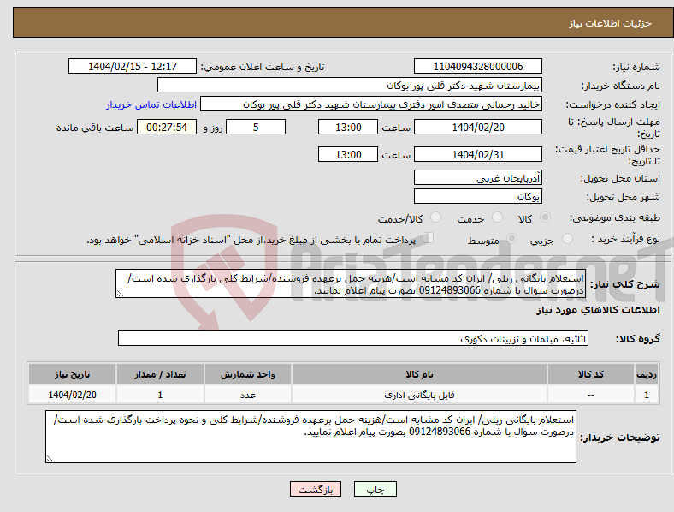Select the کالا radio button

545,217
